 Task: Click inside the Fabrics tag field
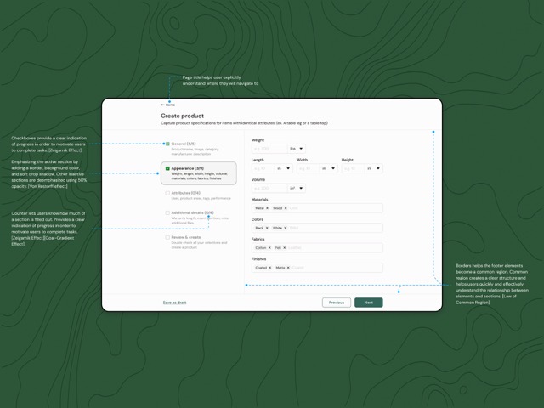pos(317,247)
